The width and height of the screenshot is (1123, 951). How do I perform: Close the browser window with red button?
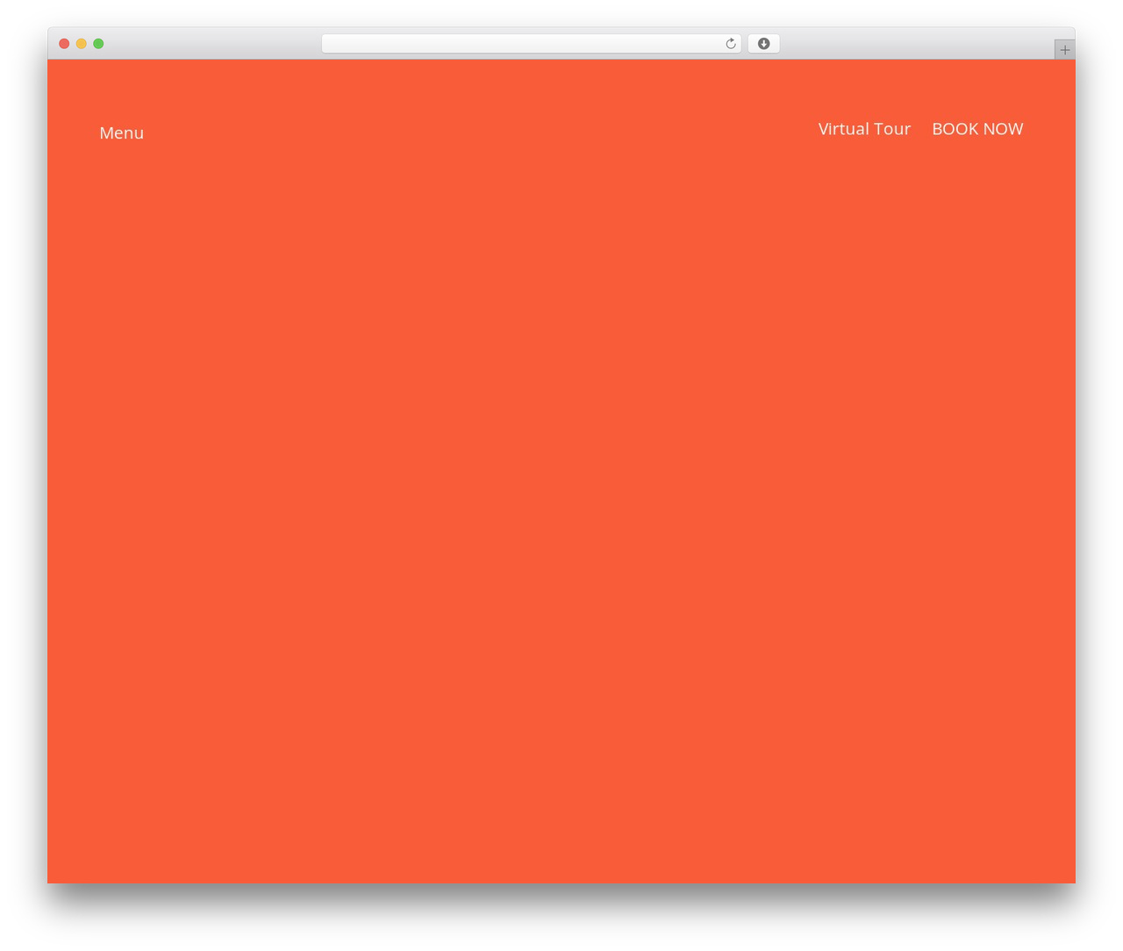[x=64, y=44]
